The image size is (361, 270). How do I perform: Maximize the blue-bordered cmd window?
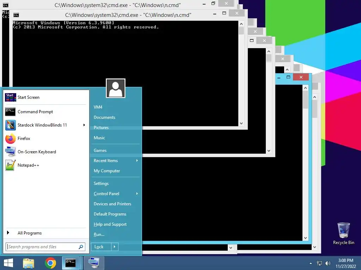point(288,77)
